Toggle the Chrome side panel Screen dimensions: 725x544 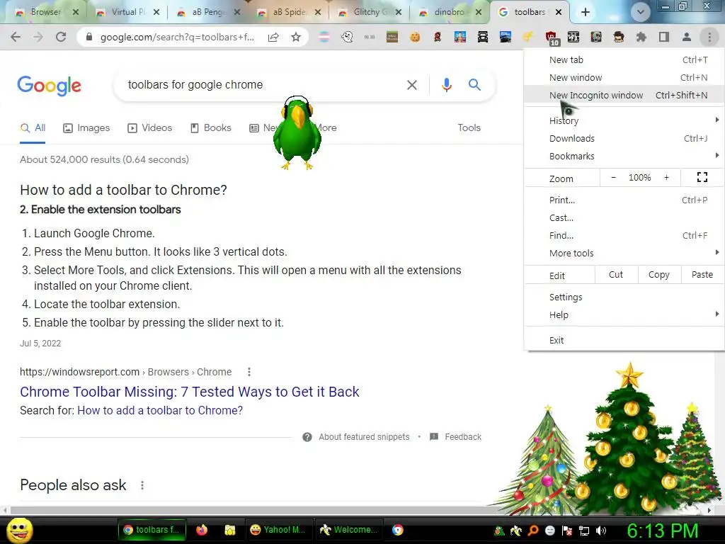[664, 37]
